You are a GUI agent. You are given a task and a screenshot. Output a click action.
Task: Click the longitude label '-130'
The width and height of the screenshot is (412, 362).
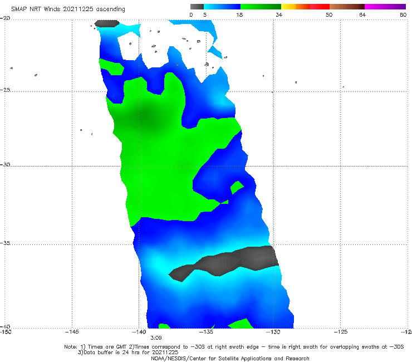click(273, 332)
